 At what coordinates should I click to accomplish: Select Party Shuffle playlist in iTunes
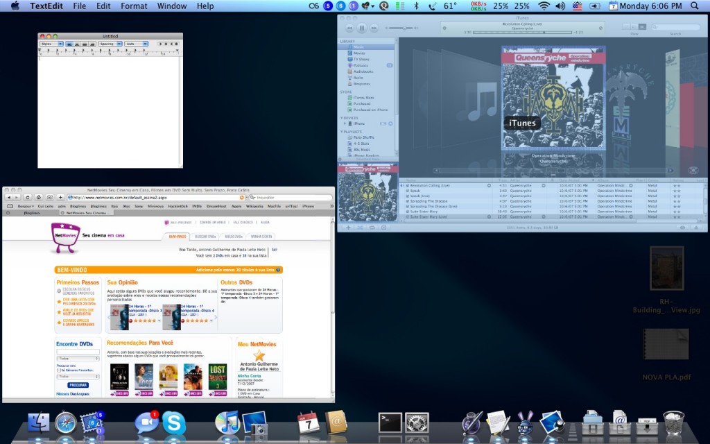click(363, 137)
